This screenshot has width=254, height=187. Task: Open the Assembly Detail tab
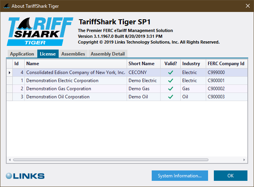pos(108,54)
